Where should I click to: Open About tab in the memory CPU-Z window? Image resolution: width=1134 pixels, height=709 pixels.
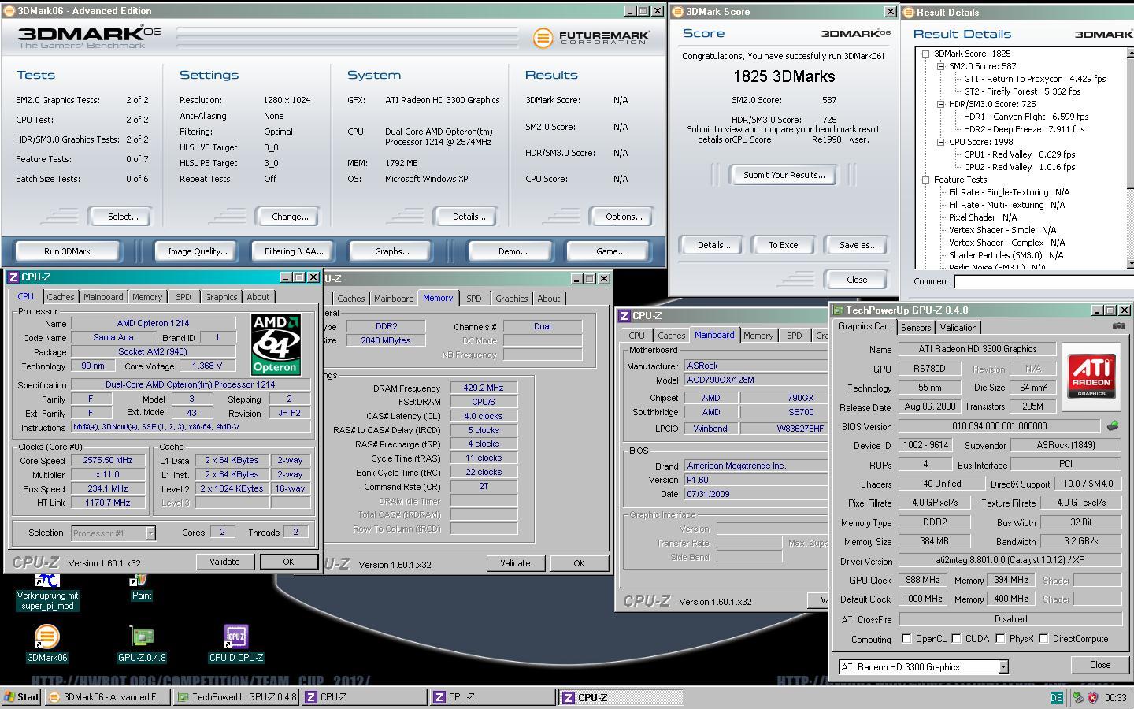tap(549, 299)
